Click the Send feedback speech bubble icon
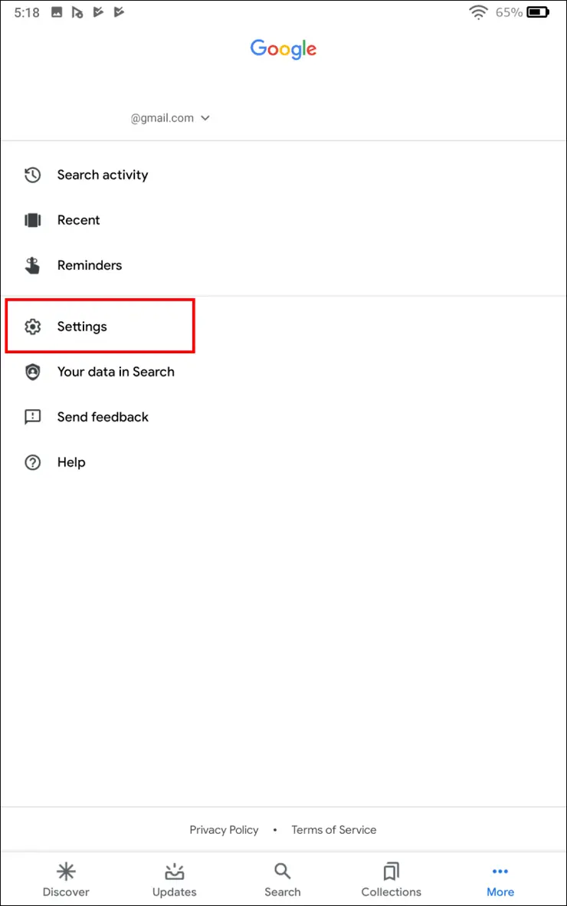 coord(32,417)
